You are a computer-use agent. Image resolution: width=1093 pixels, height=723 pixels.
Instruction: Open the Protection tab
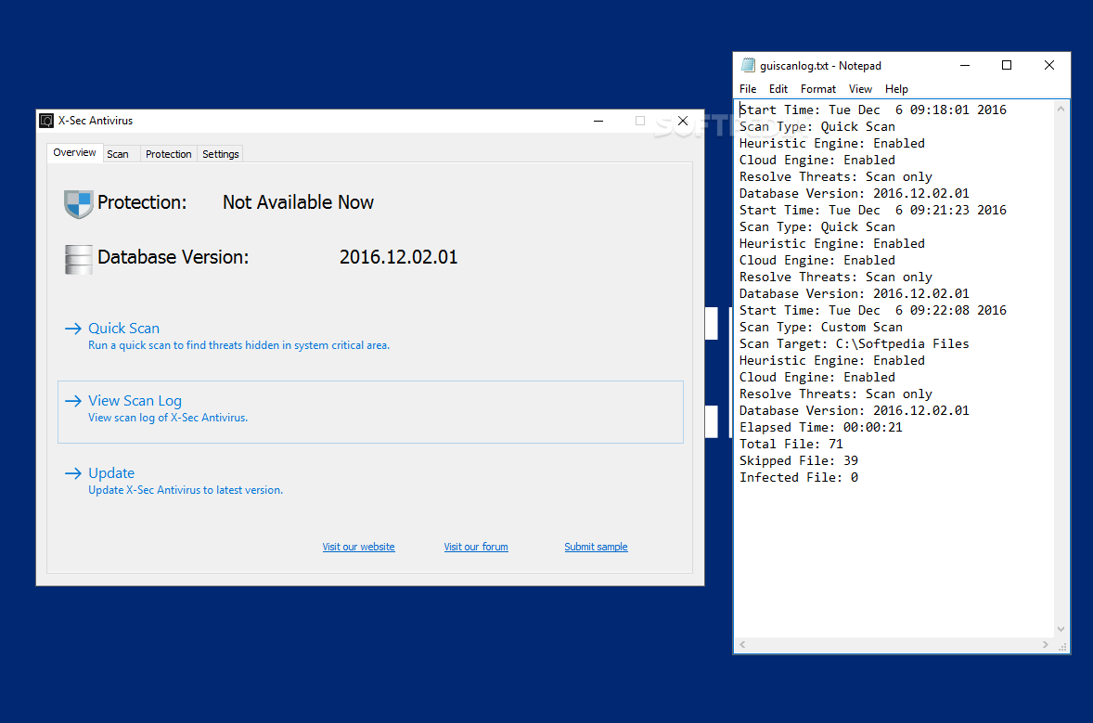point(169,154)
